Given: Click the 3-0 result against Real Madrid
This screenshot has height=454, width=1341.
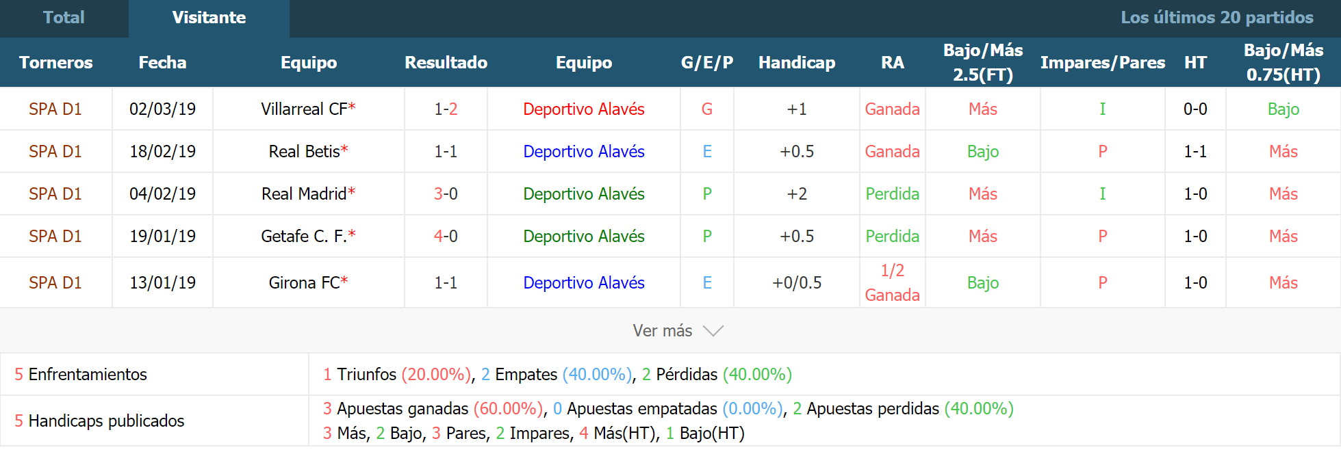Looking at the screenshot, I should [x=446, y=193].
